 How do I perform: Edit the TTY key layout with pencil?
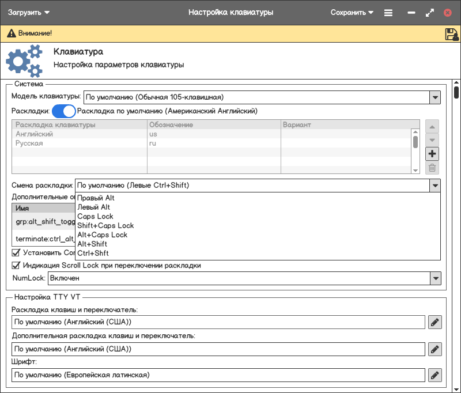click(x=435, y=322)
